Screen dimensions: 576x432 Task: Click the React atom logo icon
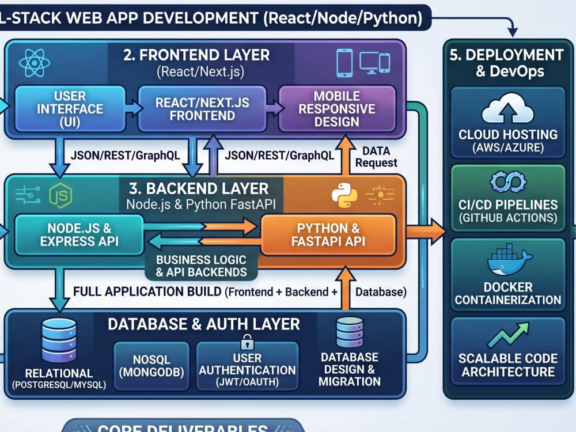[35, 63]
